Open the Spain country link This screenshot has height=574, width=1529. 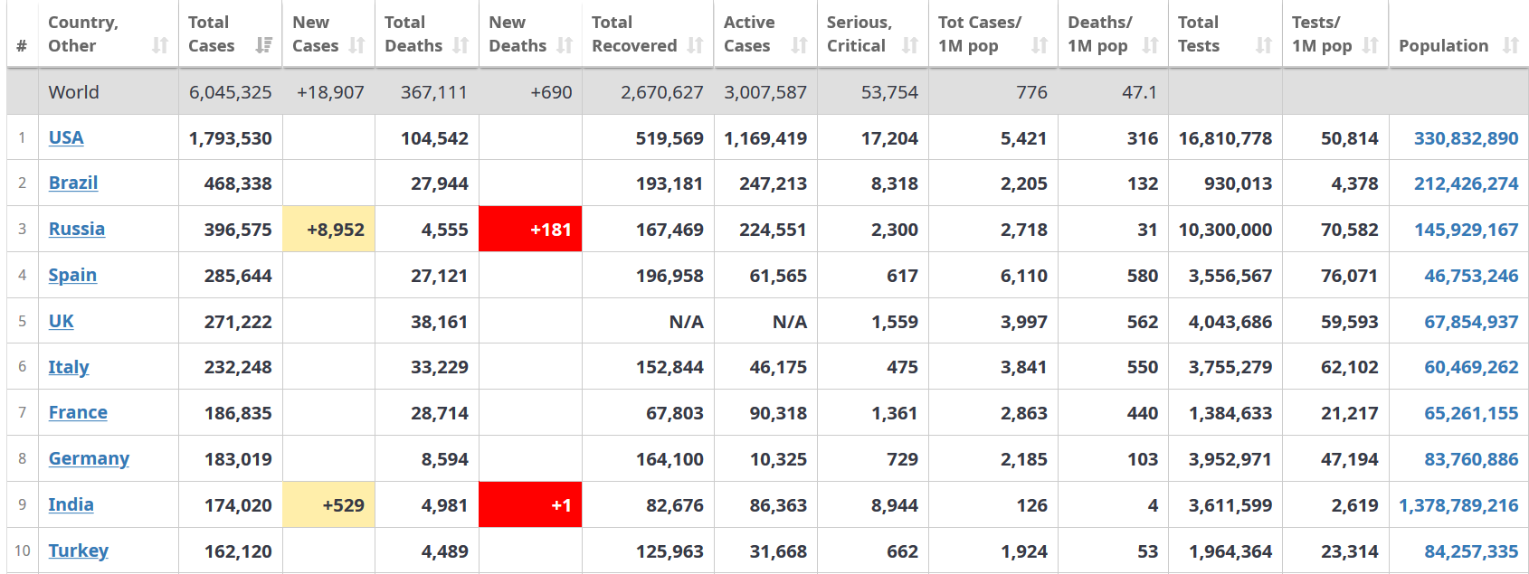pyautogui.click(x=72, y=275)
